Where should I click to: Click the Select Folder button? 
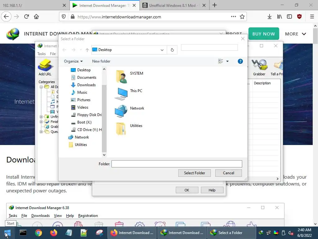[194, 173]
